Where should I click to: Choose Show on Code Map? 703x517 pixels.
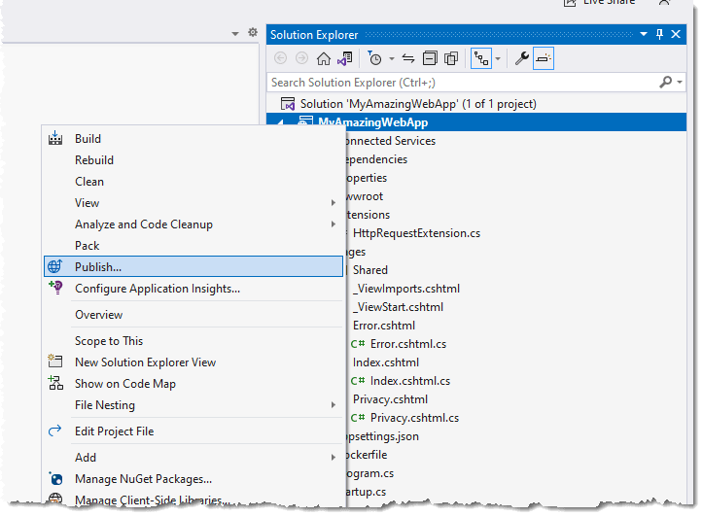[193, 384]
